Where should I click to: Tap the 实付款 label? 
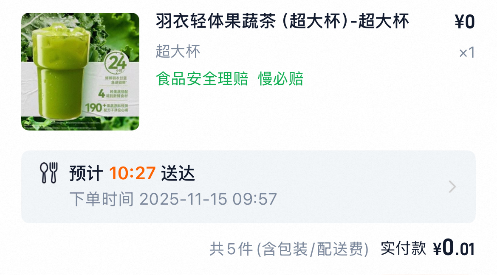click(403, 248)
